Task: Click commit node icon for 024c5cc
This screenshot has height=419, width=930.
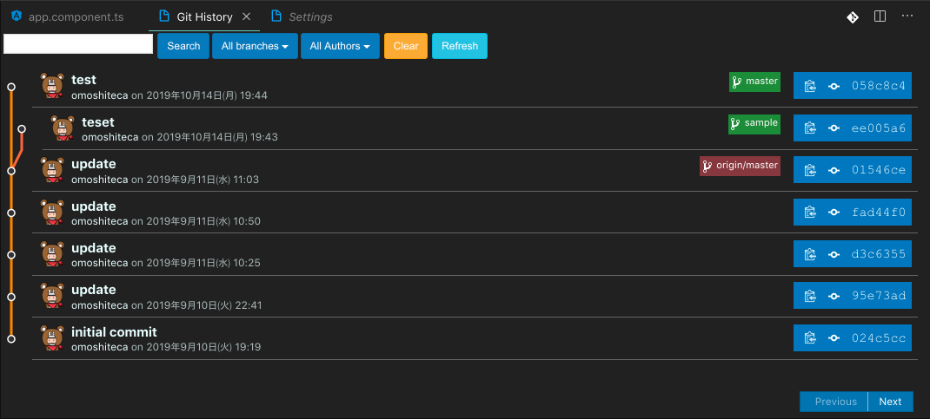Action: coord(834,338)
